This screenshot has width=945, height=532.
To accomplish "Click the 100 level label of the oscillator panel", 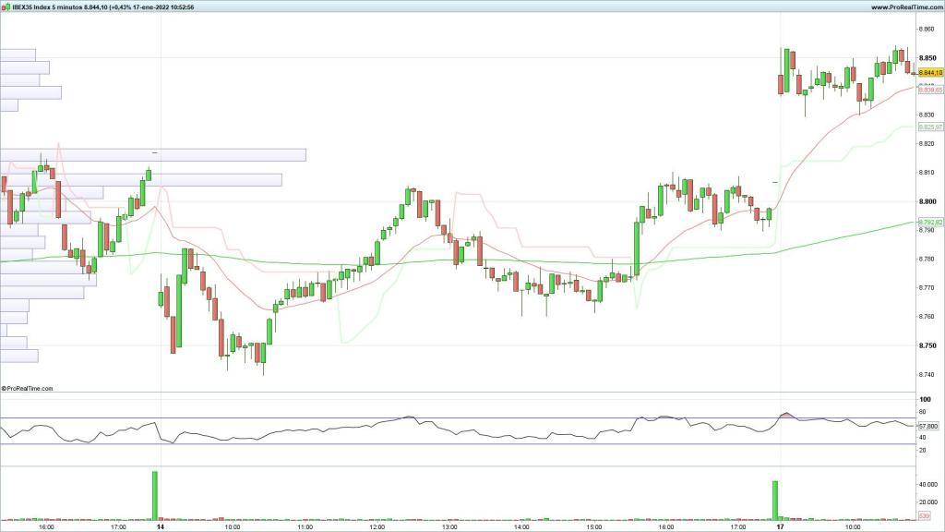I will pos(923,399).
